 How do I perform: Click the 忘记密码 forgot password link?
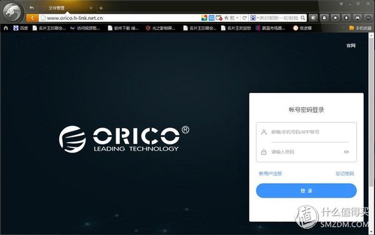tap(344, 174)
